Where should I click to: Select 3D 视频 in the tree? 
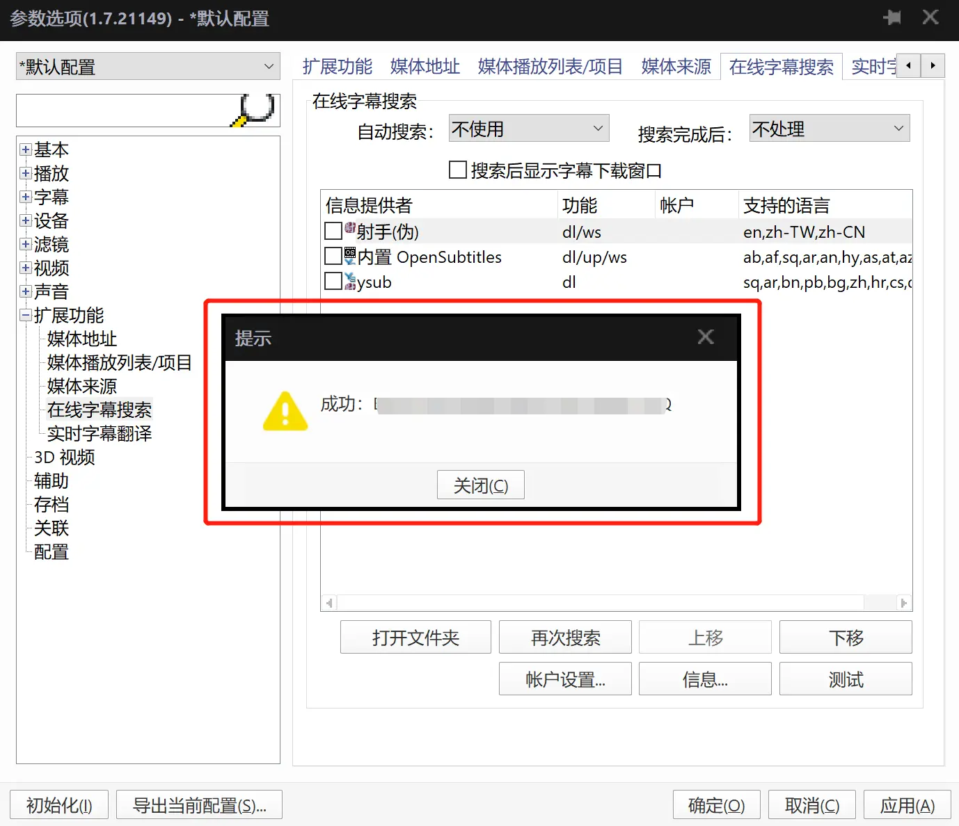(64, 457)
